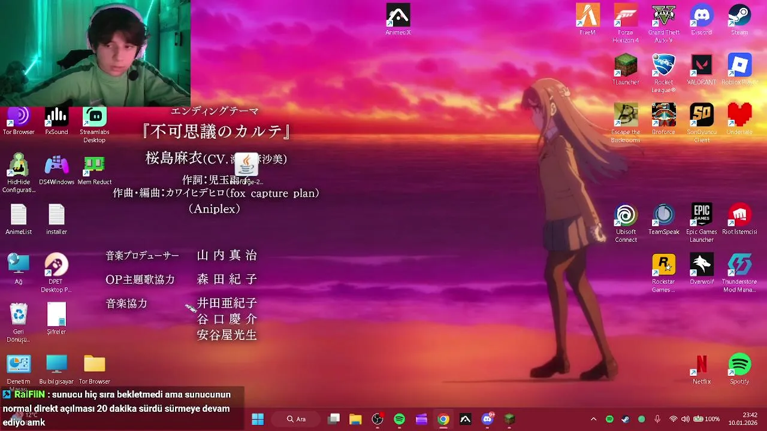Viewport: 767px width, 431px height.
Task: Switch to AnimeciX in the taskbar
Action: click(x=466, y=419)
